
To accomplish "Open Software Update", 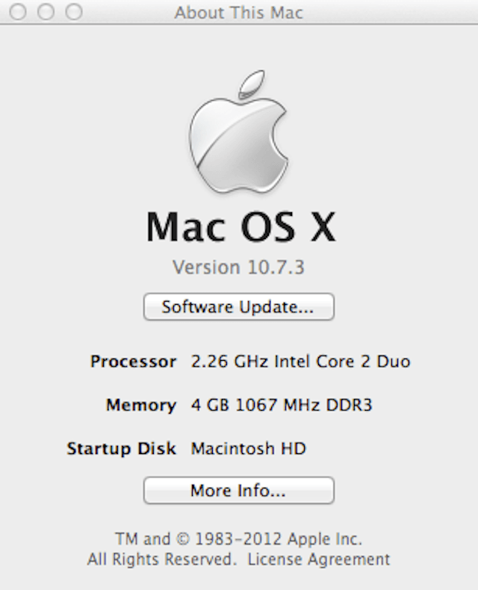I will coord(238,307).
